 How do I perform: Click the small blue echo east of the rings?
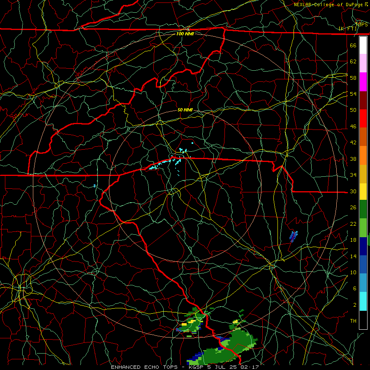(x=294, y=236)
